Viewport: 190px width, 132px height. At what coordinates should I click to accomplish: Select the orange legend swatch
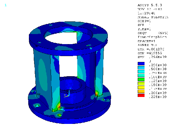tap(141, 91)
